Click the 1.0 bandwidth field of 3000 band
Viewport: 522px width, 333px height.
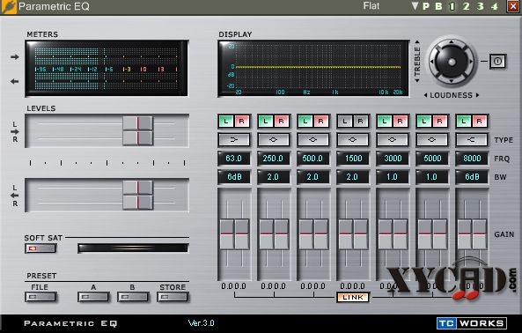click(393, 177)
